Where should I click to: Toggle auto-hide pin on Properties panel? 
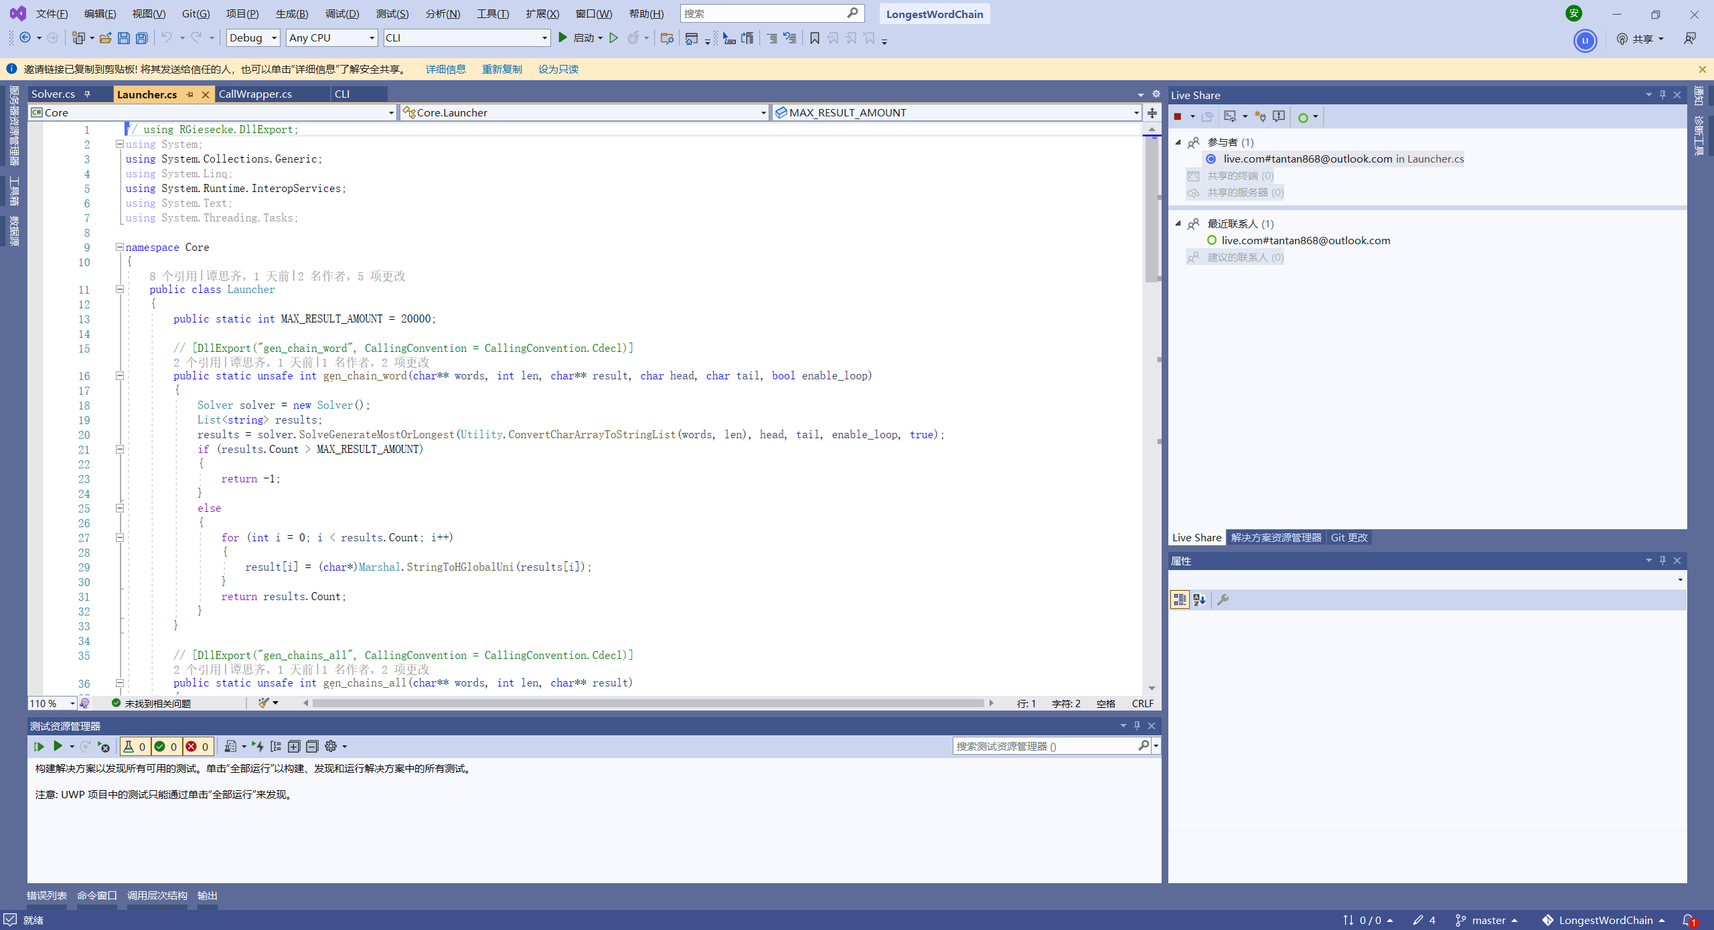click(x=1662, y=561)
